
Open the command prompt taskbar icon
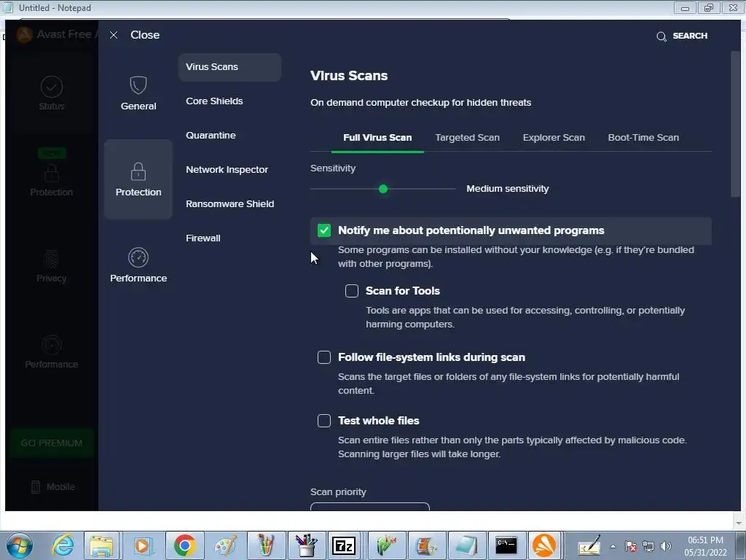(506, 545)
